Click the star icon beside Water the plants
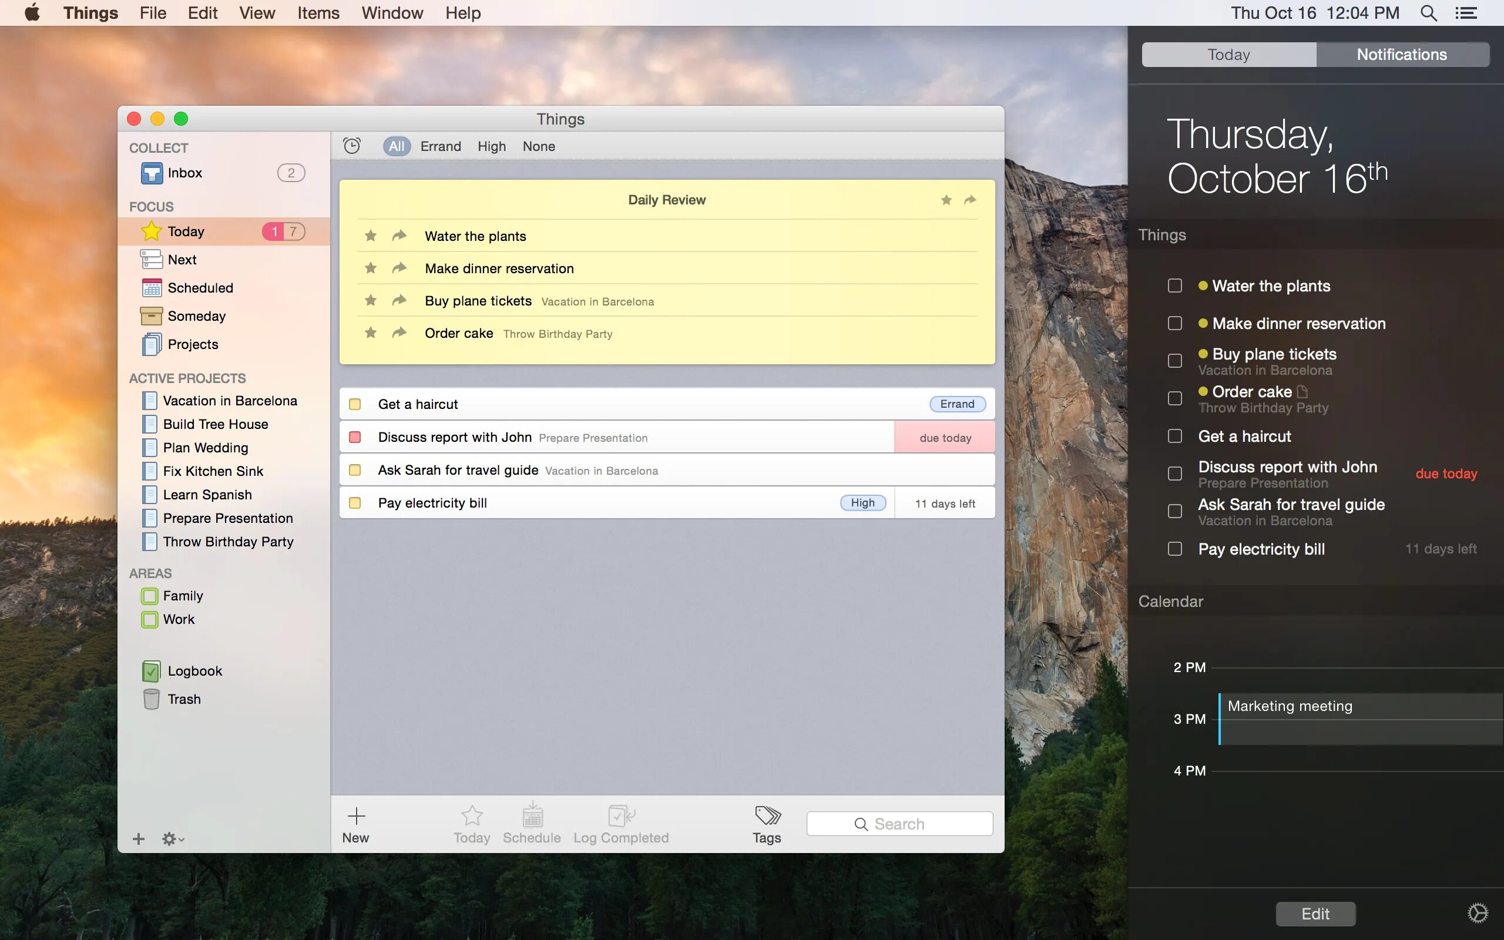1504x940 pixels. point(371,236)
